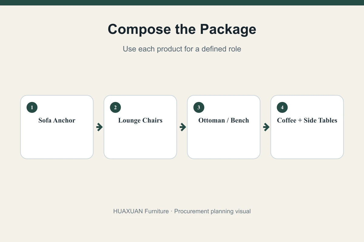Viewport: 364px width, 242px height.
Task: Click arrow between Lounge Chairs and Ottoman
Action: pos(183,127)
